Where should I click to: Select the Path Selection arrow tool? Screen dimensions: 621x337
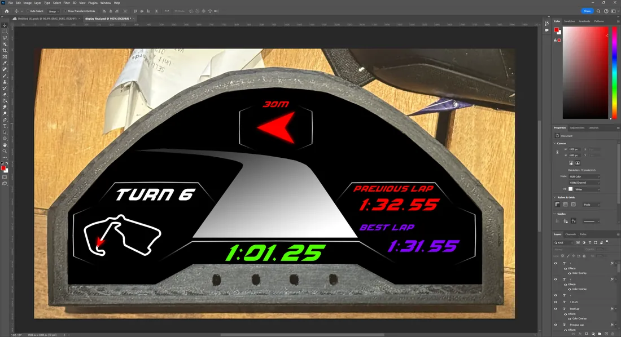point(5,132)
